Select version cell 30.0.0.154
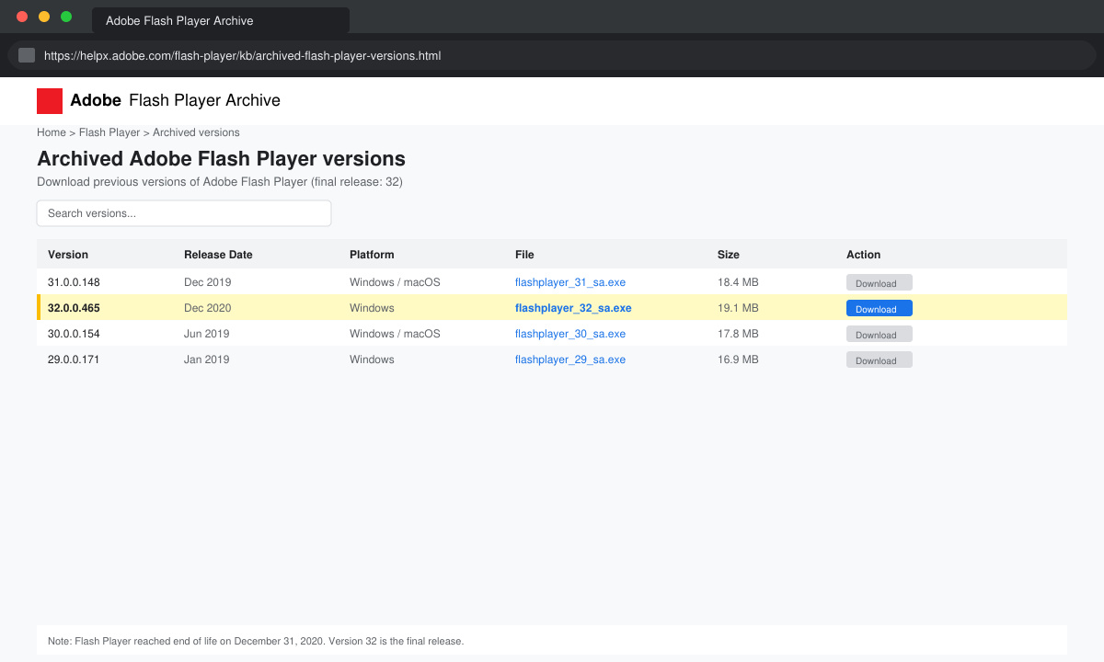Viewport: 1104px width, 662px height. point(74,334)
